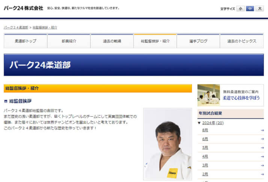Click the head coach portrait photo
The image size is (268, 182).
[168, 144]
